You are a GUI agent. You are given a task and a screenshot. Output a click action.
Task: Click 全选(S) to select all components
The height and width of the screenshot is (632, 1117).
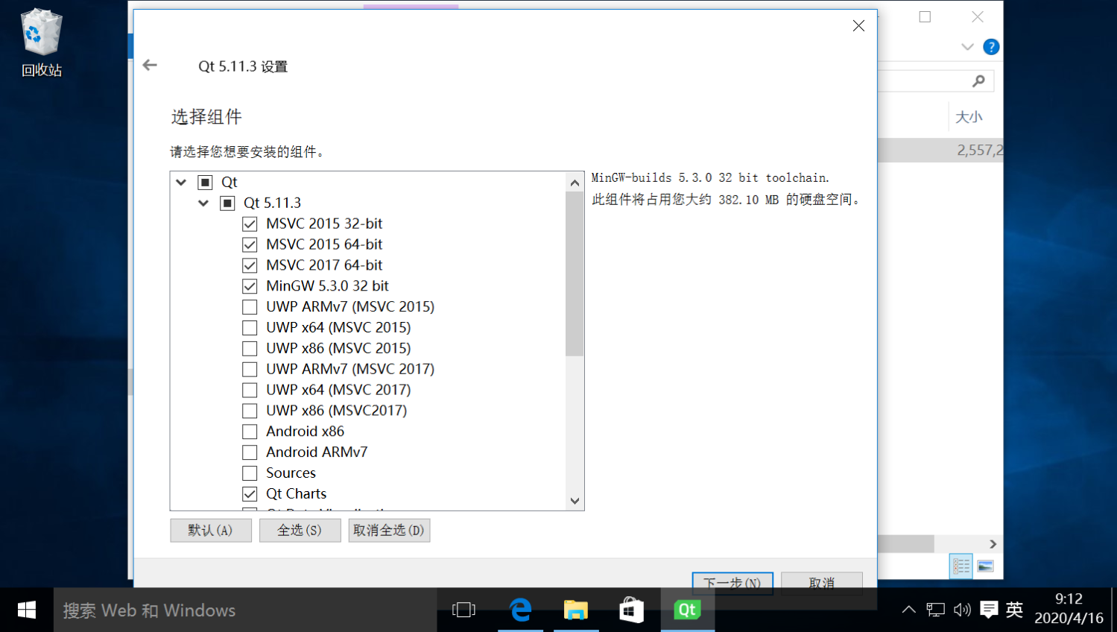300,530
